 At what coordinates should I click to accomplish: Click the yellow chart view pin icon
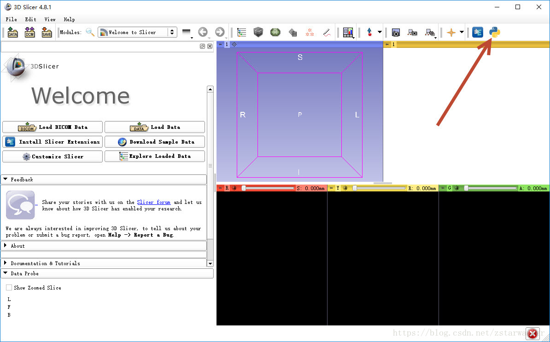(x=387, y=45)
